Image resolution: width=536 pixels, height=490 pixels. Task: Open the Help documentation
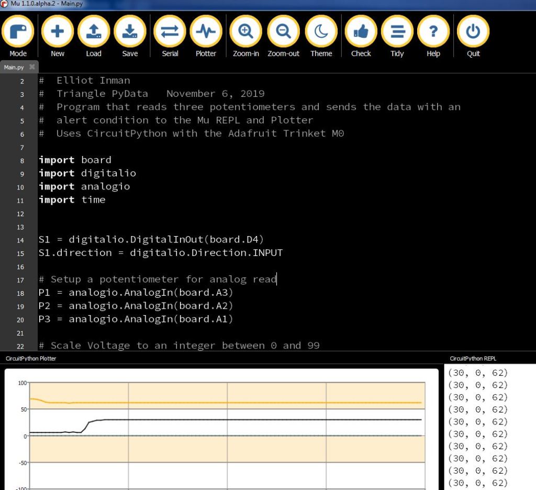[433, 32]
